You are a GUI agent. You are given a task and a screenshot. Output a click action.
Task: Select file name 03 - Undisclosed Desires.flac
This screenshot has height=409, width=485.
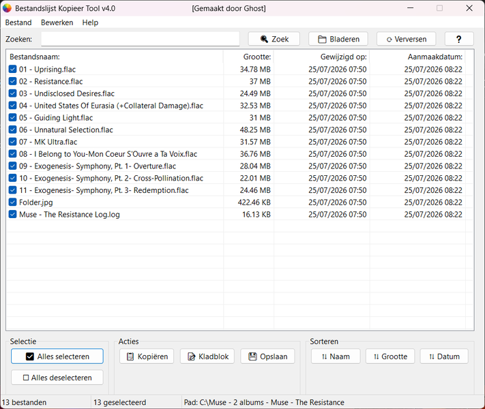(x=67, y=93)
